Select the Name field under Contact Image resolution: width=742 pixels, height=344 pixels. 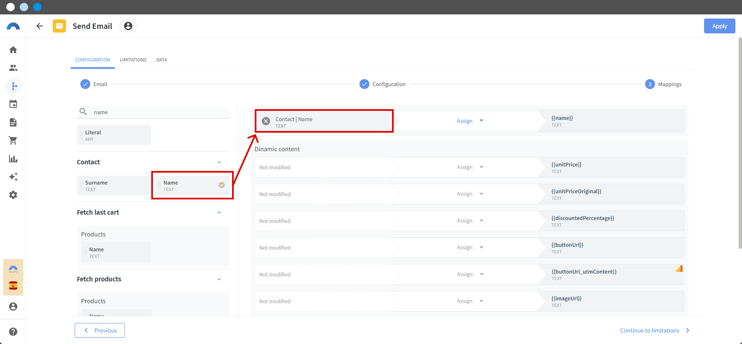193,185
